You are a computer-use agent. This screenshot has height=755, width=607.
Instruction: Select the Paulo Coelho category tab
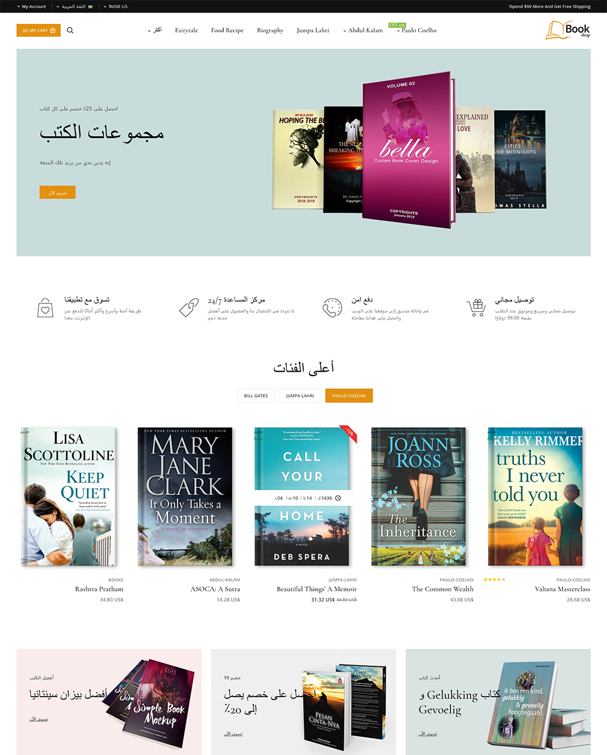(349, 396)
